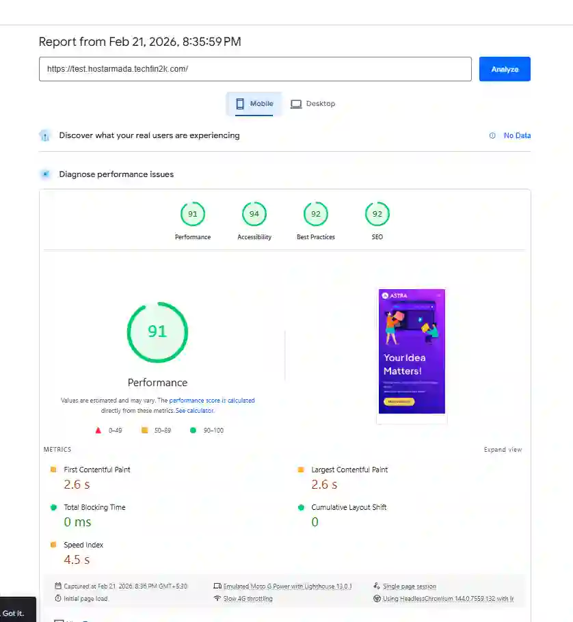Open the performance score is calculated link
573x622 pixels.
pyautogui.click(x=212, y=401)
